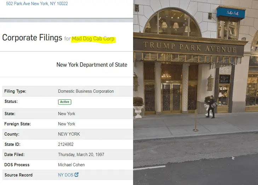Click the New York Department of State heading
This screenshot has height=185, width=258.
point(92,65)
